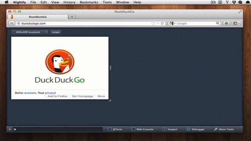
Task: Open the 400x300 (custom) size dropdown
Action: pyautogui.click(x=30, y=32)
